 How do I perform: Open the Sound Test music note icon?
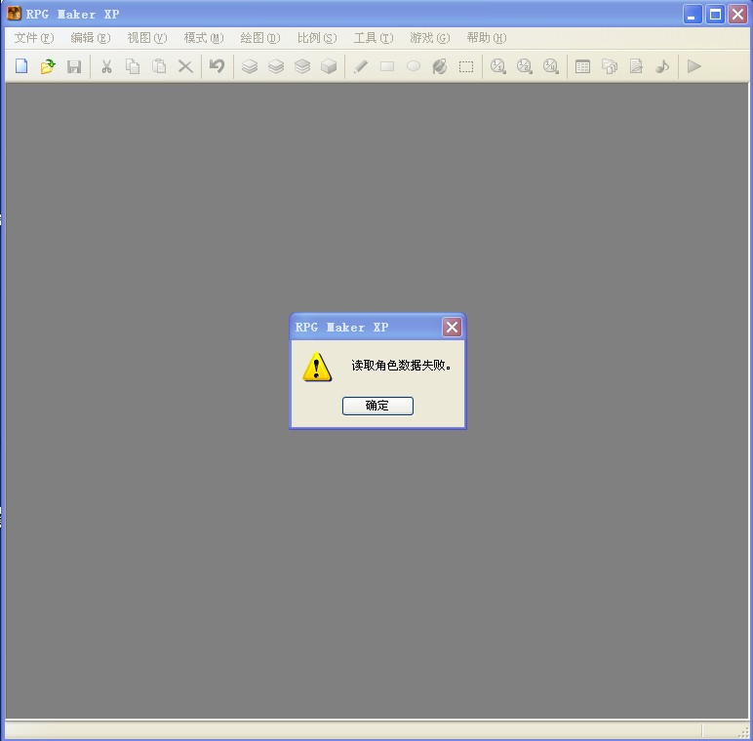tap(662, 66)
